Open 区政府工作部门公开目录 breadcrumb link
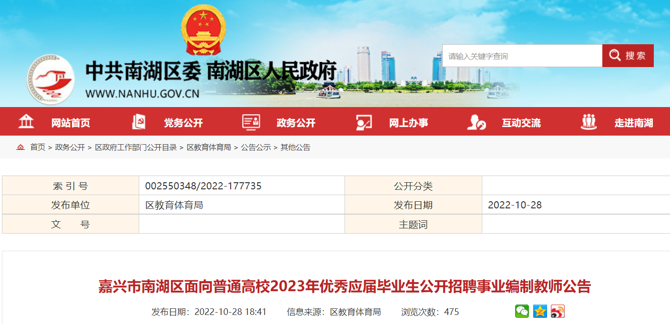The width and height of the screenshot is (670, 324). coord(136,147)
